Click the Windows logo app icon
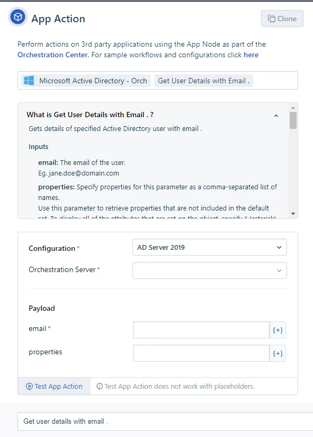The image size is (313, 437). 29,81
